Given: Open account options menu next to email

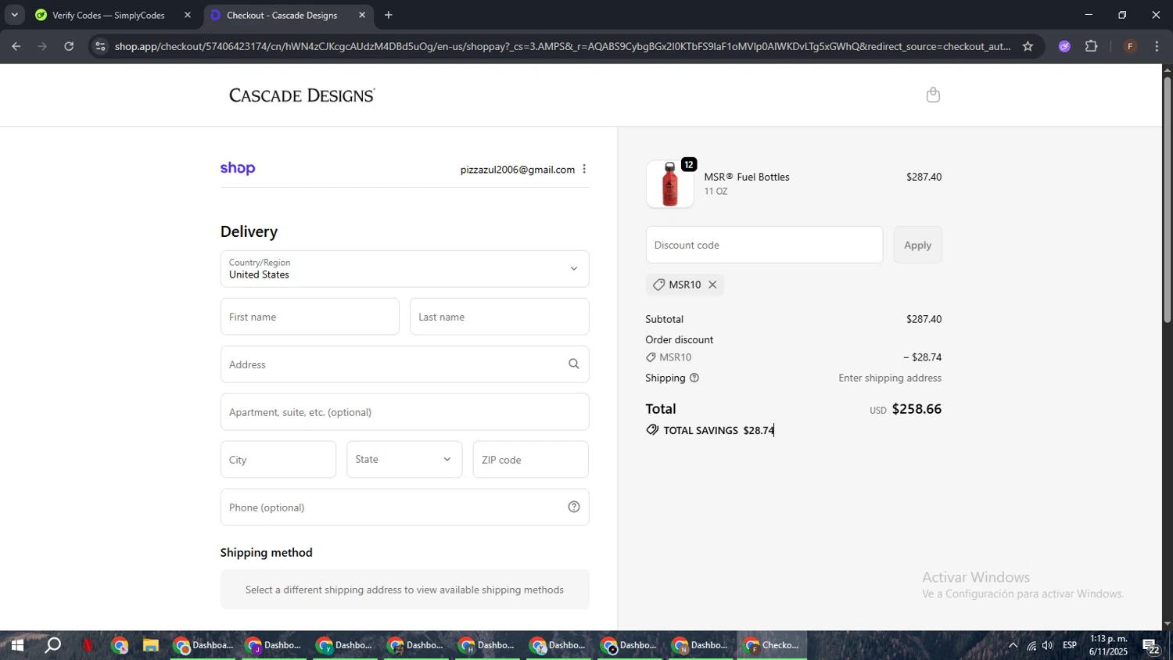Looking at the screenshot, I should 584,169.
